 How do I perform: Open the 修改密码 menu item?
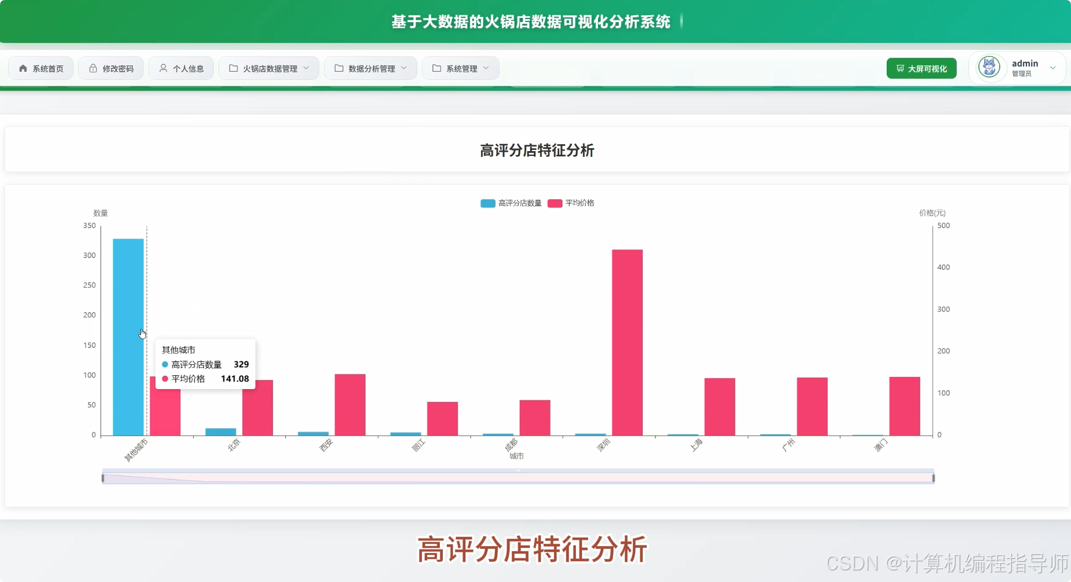pos(111,68)
